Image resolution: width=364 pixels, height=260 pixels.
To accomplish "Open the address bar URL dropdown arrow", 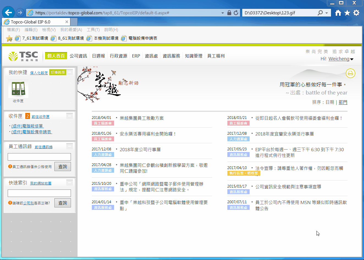I will (x=222, y=13).
